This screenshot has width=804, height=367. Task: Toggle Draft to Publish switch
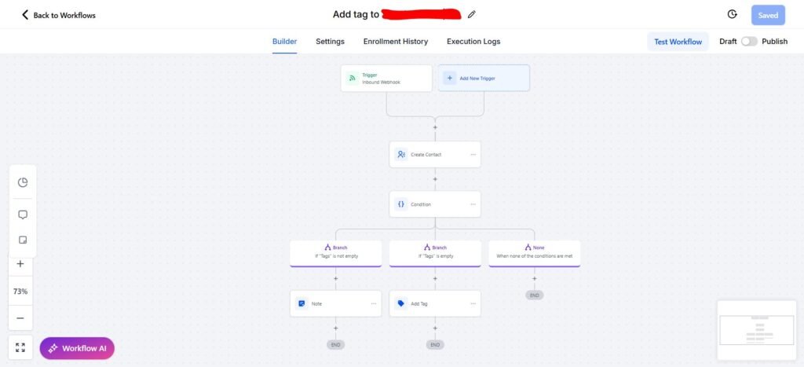click(x=749, y=42)
